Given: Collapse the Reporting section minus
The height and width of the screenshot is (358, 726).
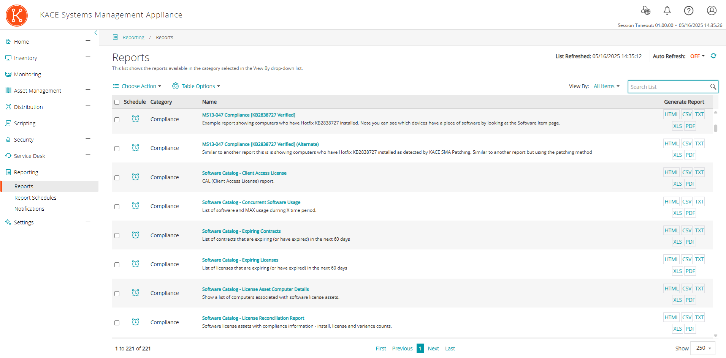Looking at the screenshot, I should (88, 171).
